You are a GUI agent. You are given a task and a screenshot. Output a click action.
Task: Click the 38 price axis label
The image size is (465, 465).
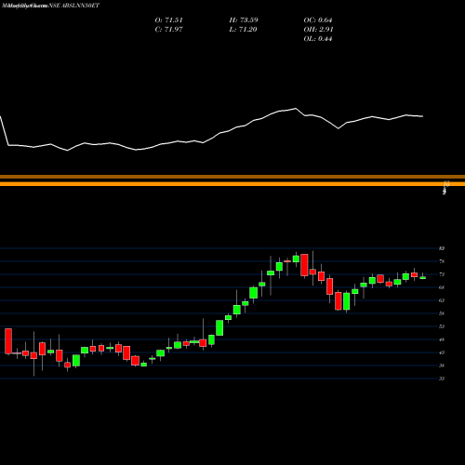tap(442, 365)
